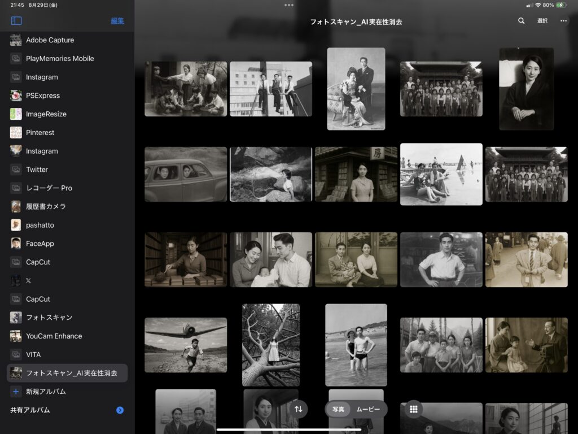
Task: Open the Pinterest album icon
Action: [16, 132]
